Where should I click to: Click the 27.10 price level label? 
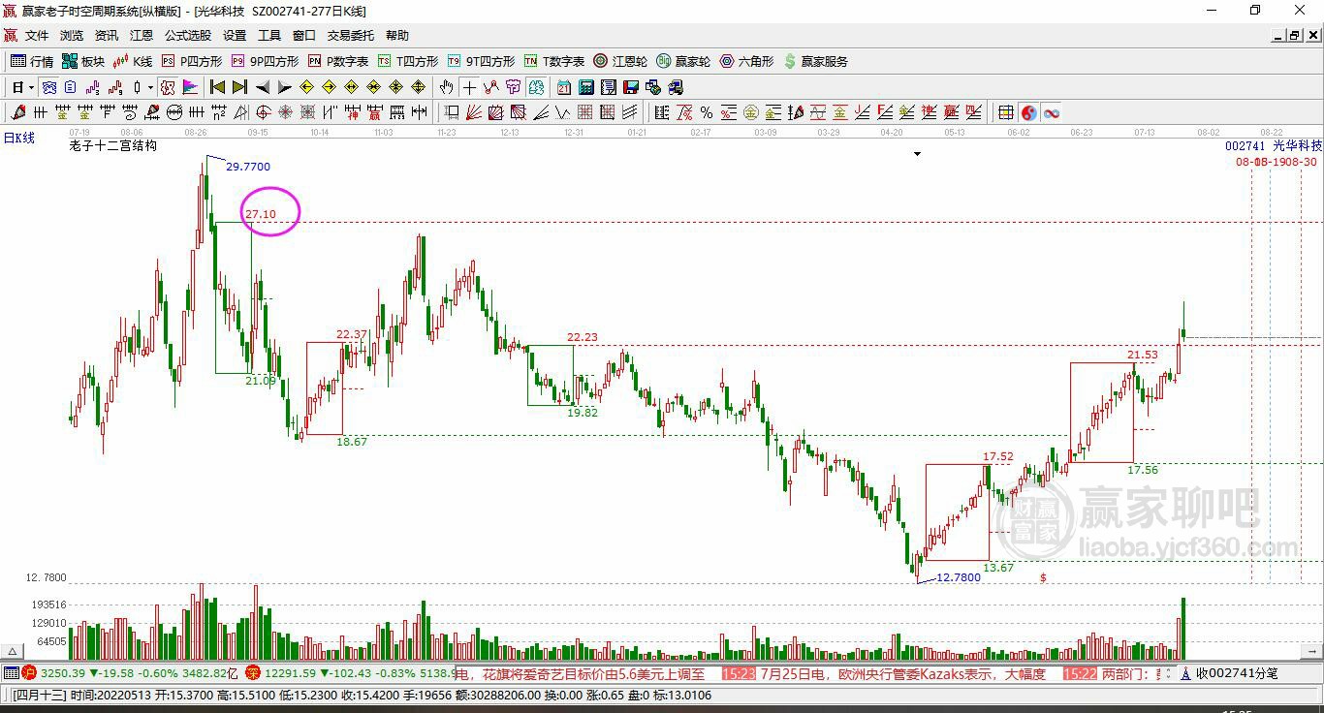coord(260,214)
